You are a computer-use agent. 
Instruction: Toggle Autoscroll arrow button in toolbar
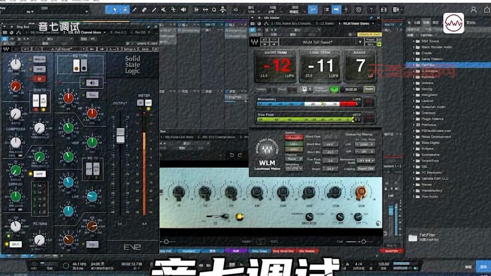click(x=336, y=10)
